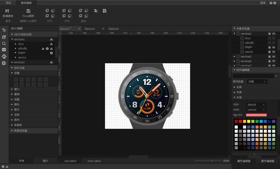The height and width of the screenshot is (169, 280).
Task: Expand the 名称 section
Action: click(234, 87)
